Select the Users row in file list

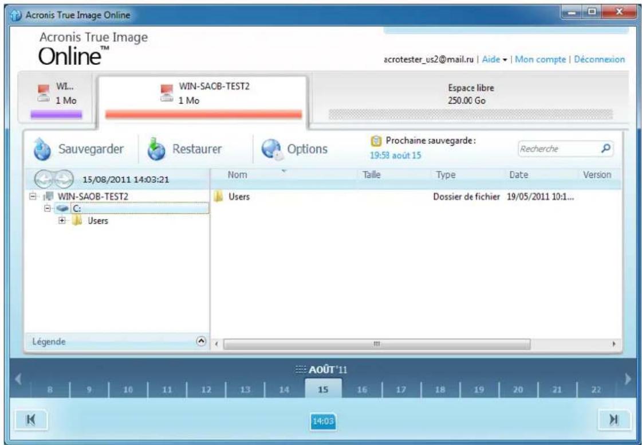pos(416,197)
